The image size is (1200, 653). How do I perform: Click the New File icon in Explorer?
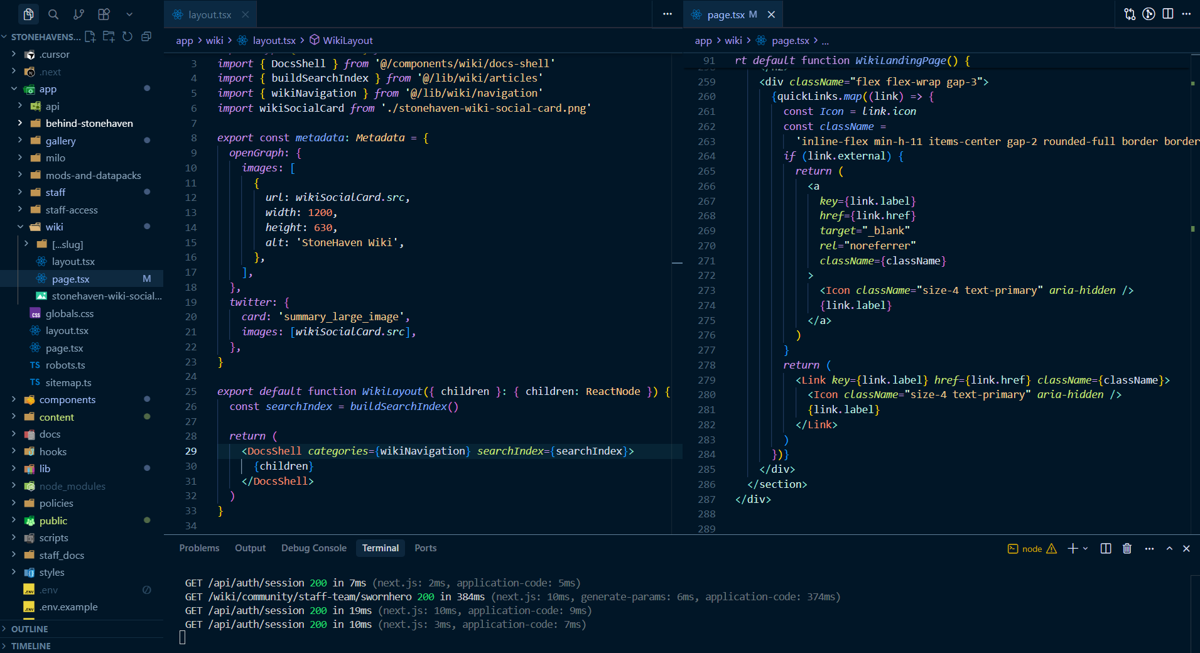(90, 36)
